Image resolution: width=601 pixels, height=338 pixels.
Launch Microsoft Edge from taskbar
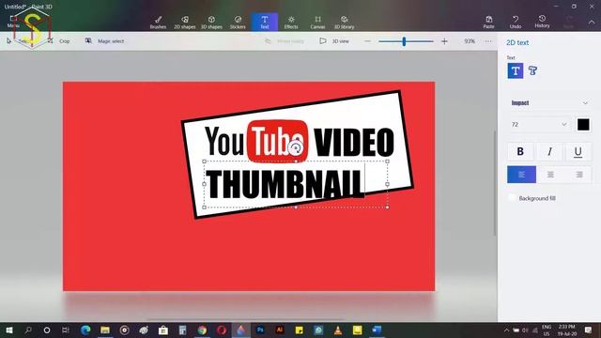85,330
